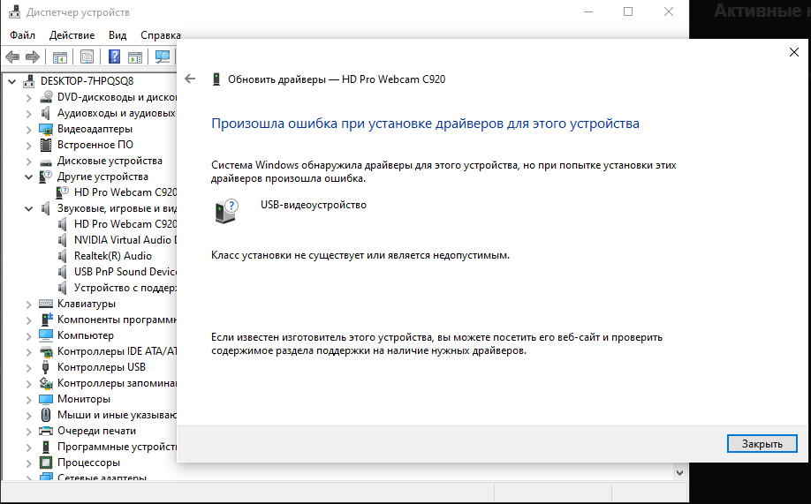Select Realtek(R) Audio device
Viewport: 811px width, 504px height.
pyautogui.click(x=113, y=256)
